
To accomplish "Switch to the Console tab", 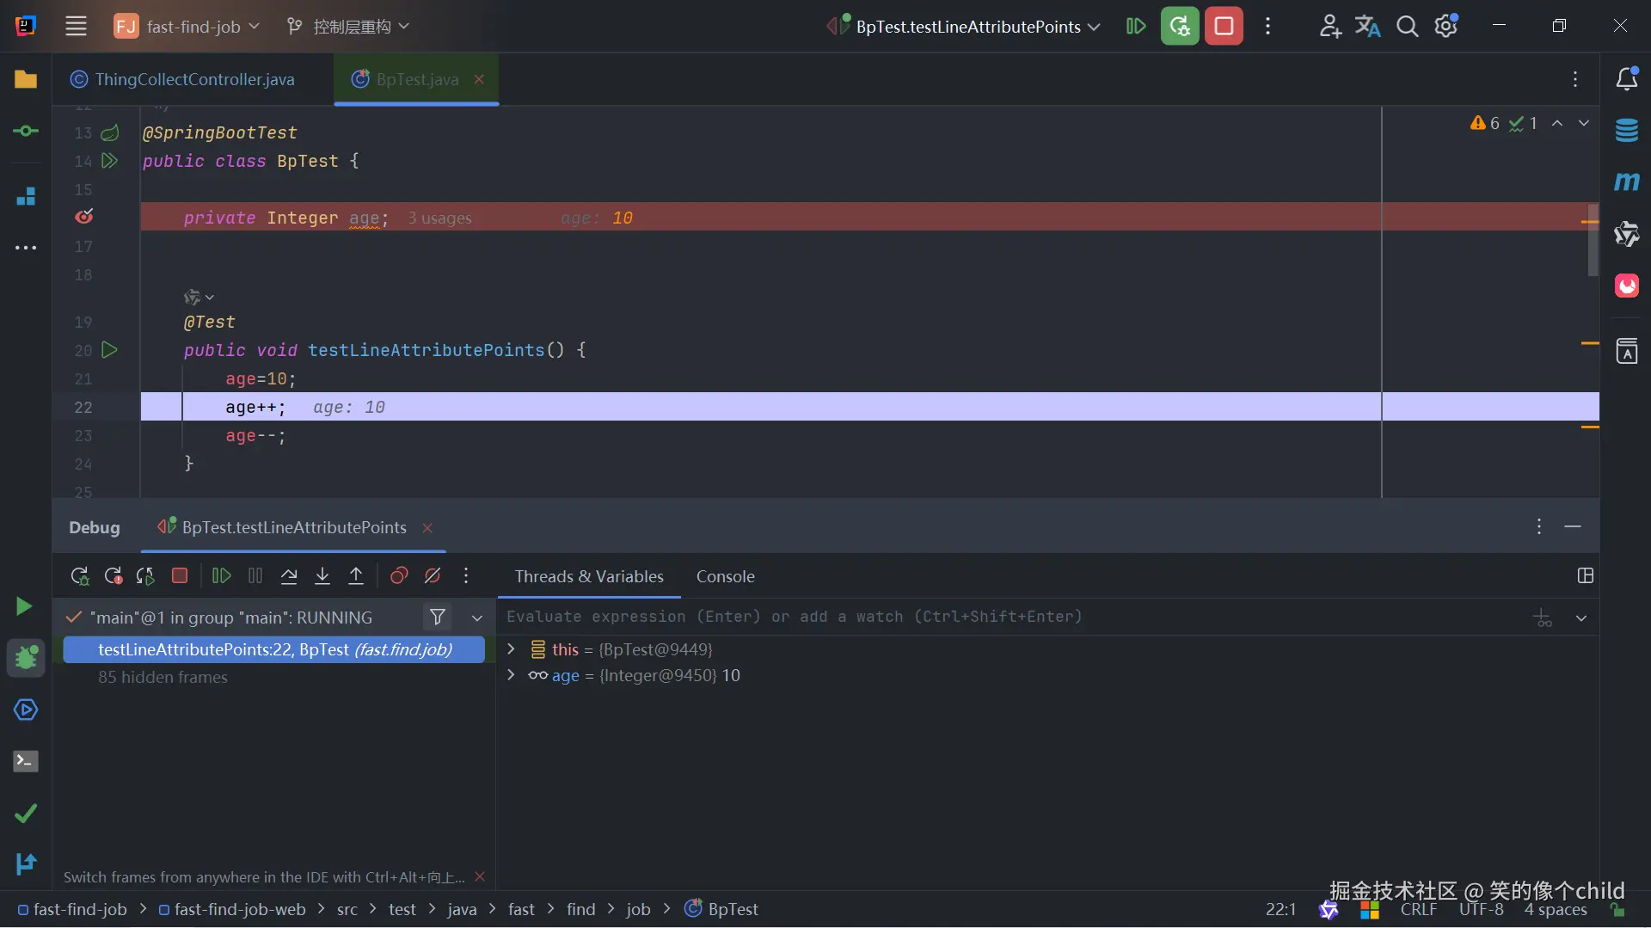I will coord(725,576).
